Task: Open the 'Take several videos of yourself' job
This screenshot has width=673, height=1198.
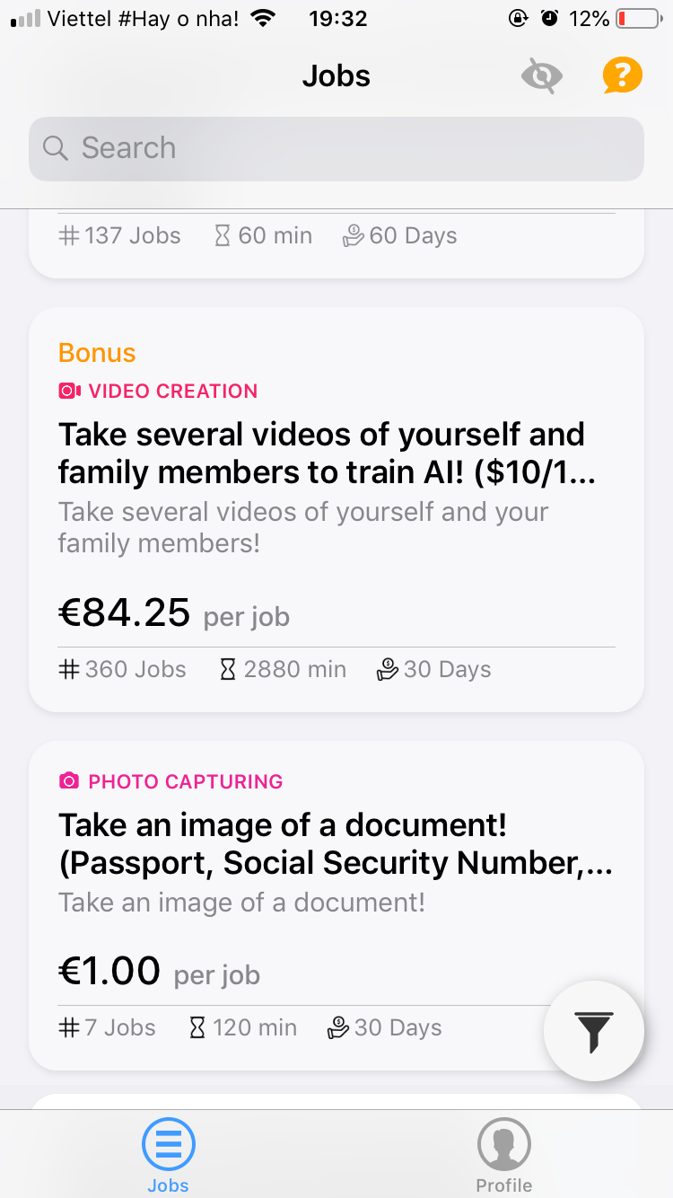Action: 336,510
